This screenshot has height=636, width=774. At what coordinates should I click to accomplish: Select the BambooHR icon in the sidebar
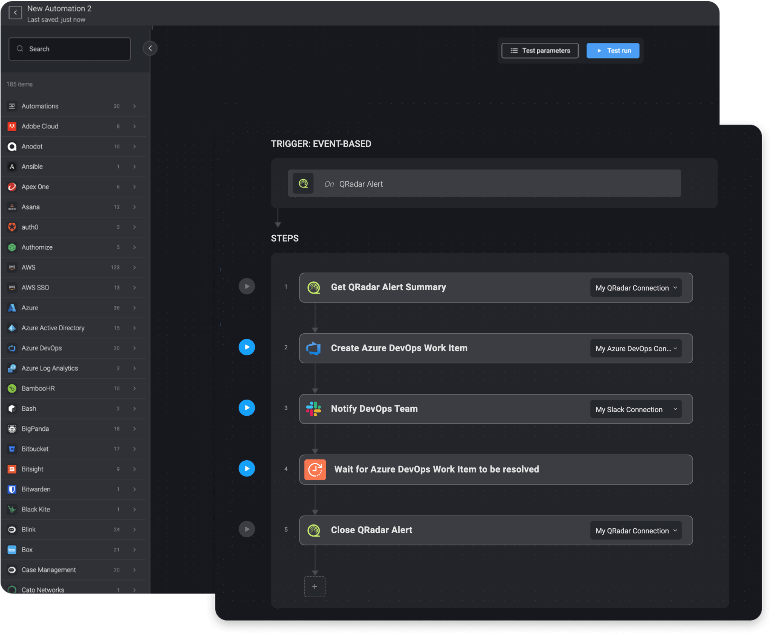click(x=12, y=388)
